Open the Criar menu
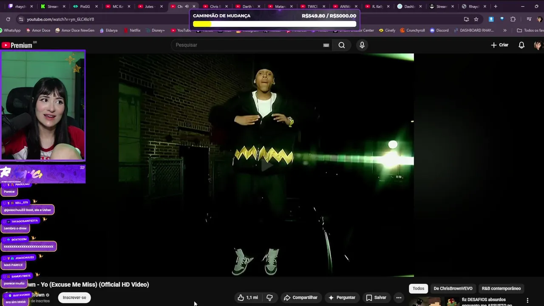 tap(500, 45)
